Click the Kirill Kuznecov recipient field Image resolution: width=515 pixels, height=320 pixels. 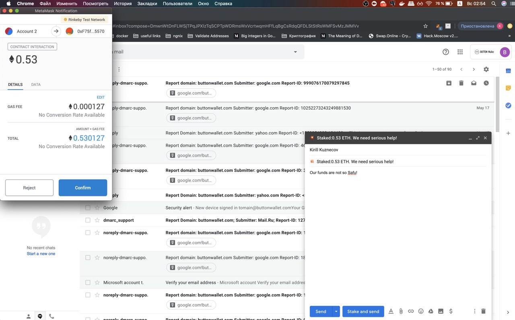click(398, 150)
